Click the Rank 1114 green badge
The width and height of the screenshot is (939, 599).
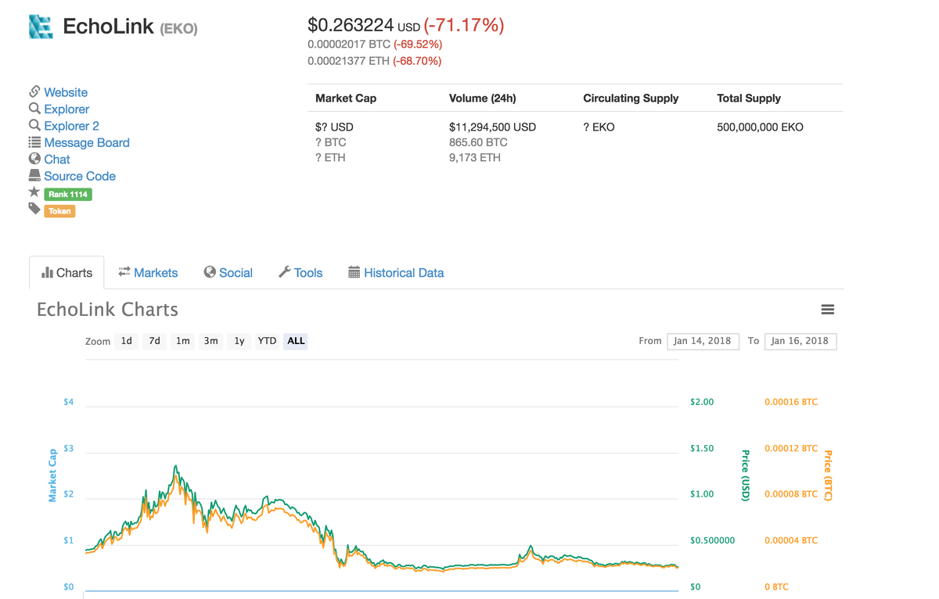(68, 194)
